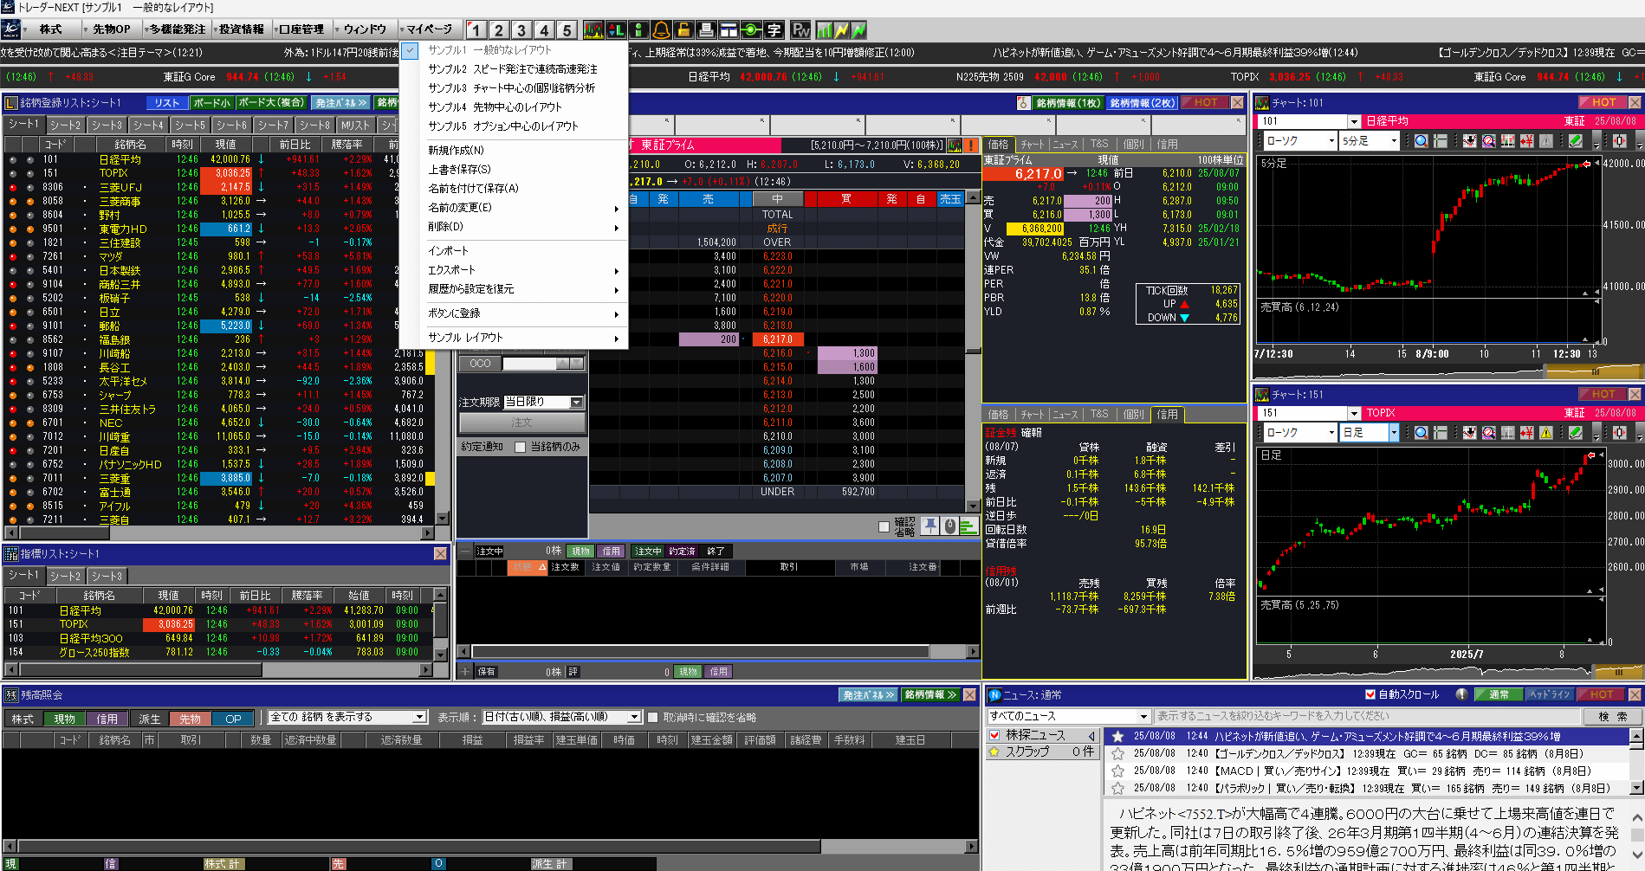Click the orange bell alert icon
Viewport: 1645px width, 871px height.
click(661, 30)
